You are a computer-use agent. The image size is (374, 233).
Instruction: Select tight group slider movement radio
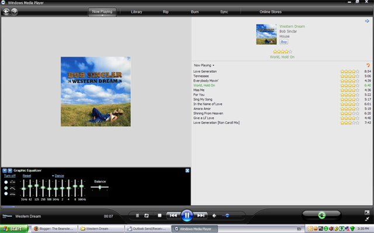click(6, 194)
